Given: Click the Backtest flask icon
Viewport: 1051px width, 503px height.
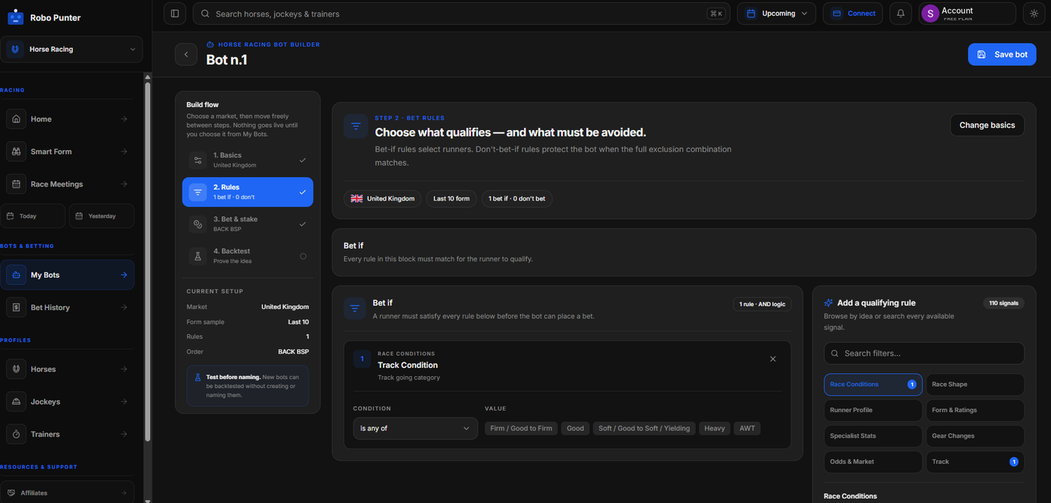Looking at the screenshot, I should click(198, 256).
